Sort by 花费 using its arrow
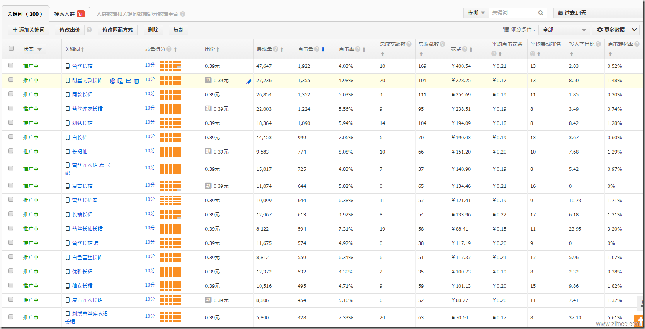Viewport: 645px width, 329px height. coord(471,49)
